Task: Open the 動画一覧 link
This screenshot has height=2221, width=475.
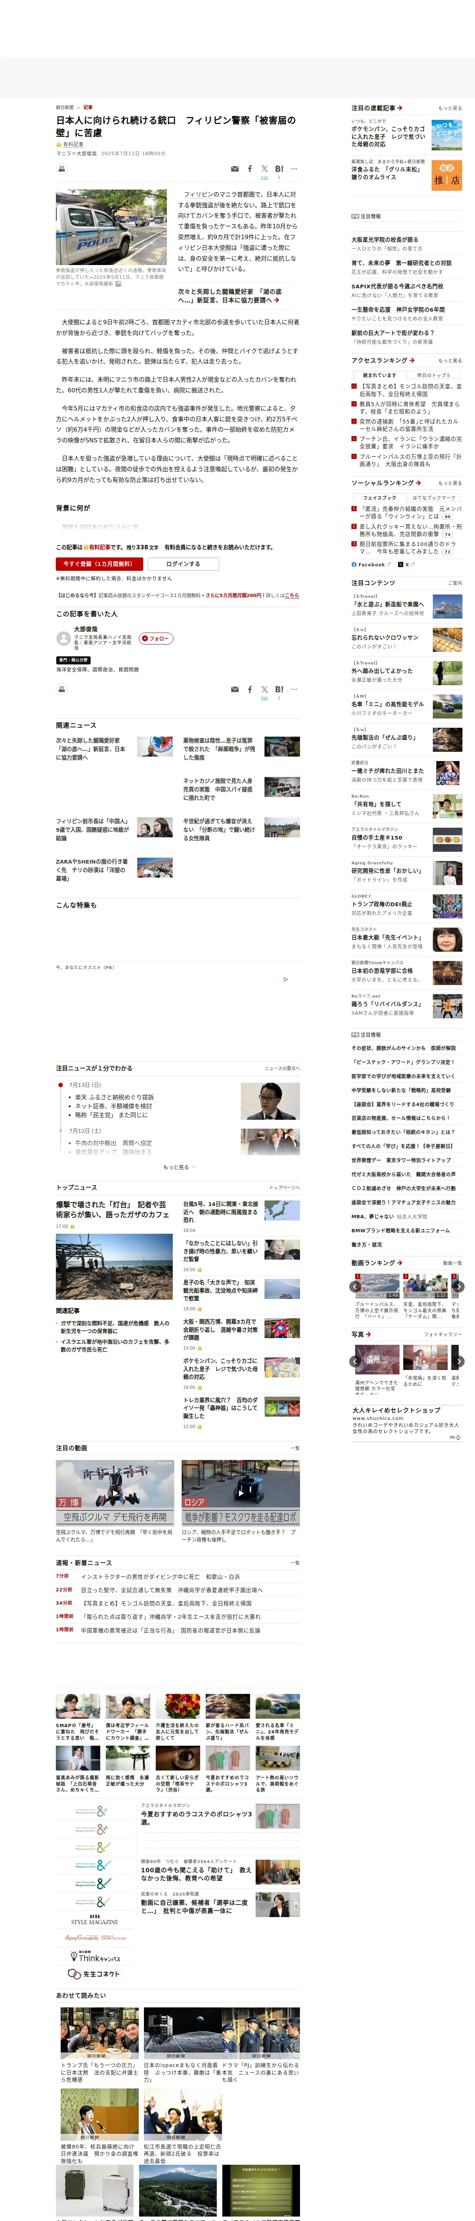Action: (x=452, y=1263)
